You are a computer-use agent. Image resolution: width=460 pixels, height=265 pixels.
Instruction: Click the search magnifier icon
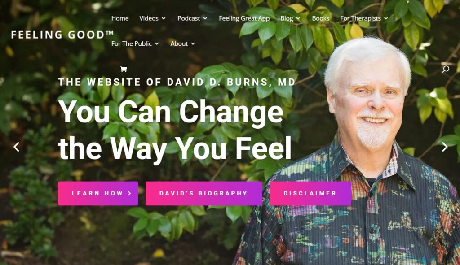[445, 69]
